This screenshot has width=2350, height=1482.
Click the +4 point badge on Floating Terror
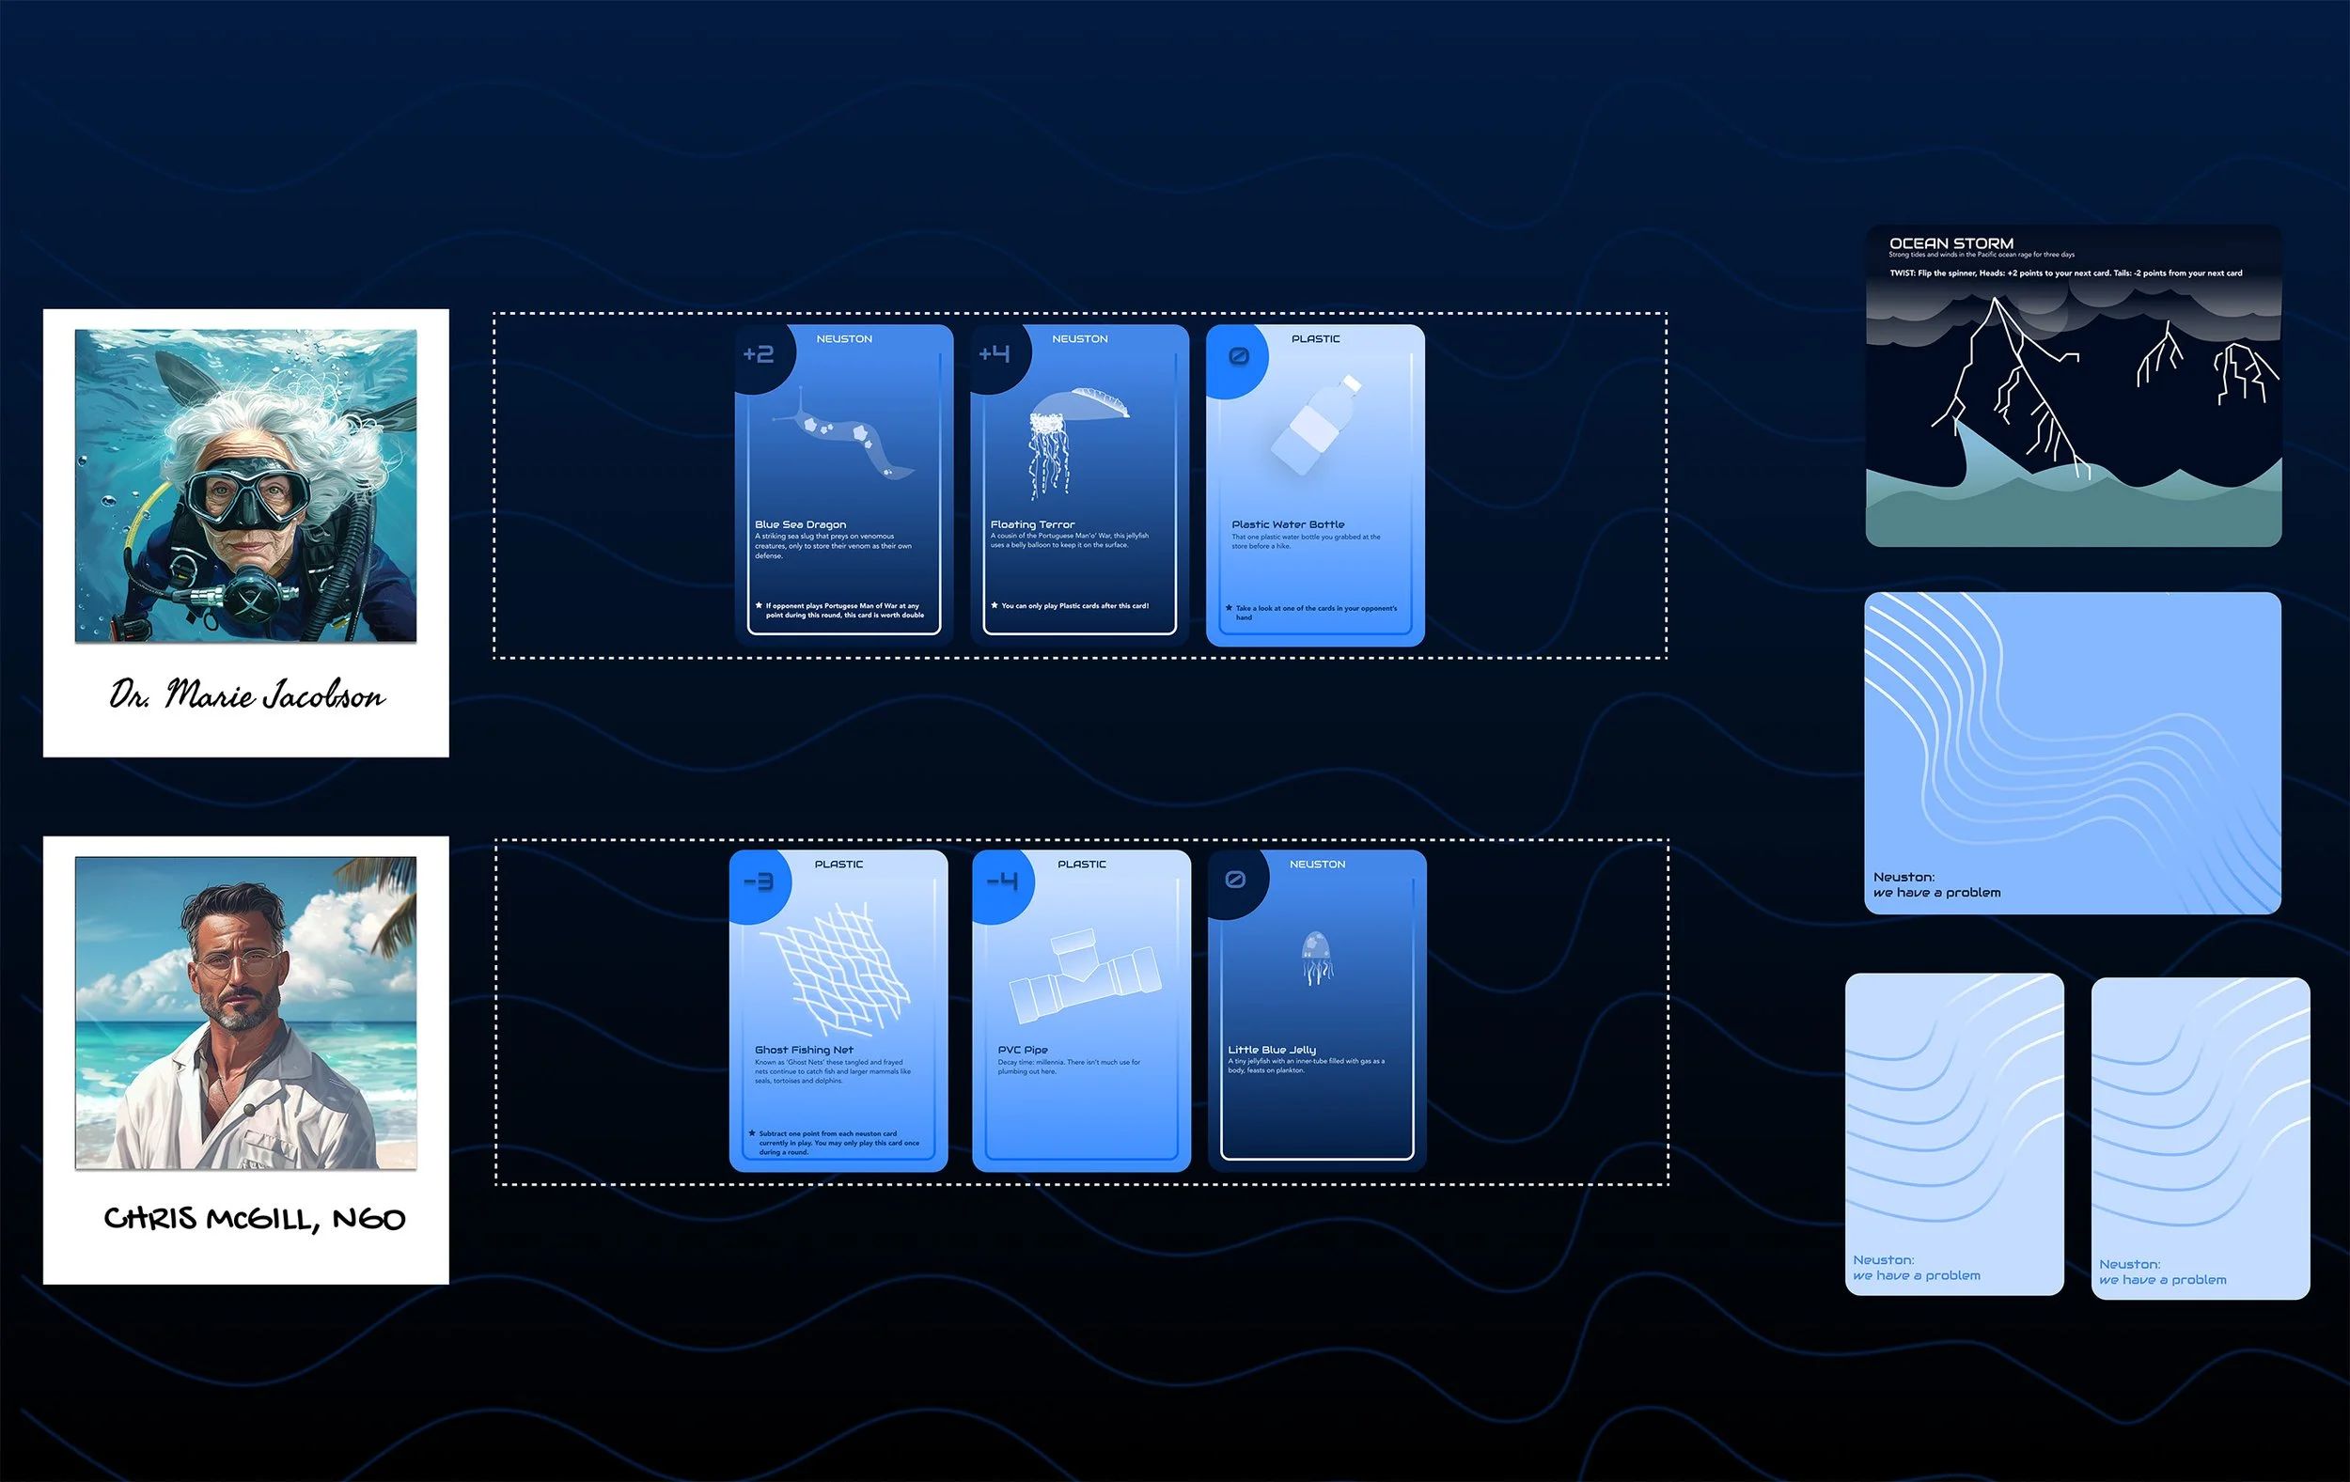995,354
